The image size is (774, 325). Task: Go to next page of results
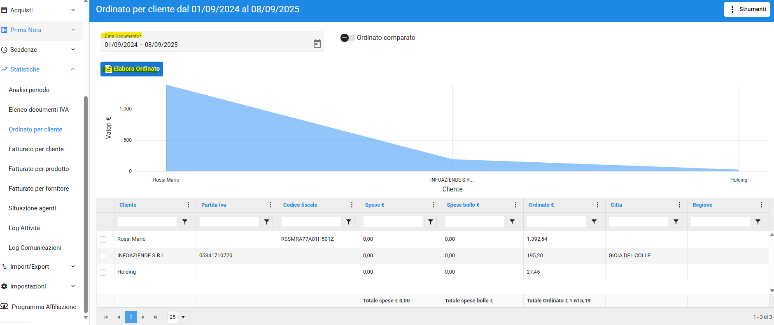143,317
